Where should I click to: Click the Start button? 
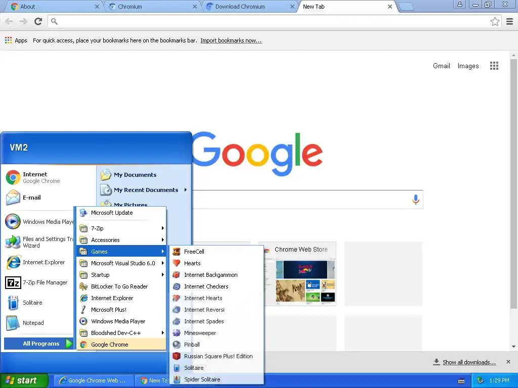[24, 380]
